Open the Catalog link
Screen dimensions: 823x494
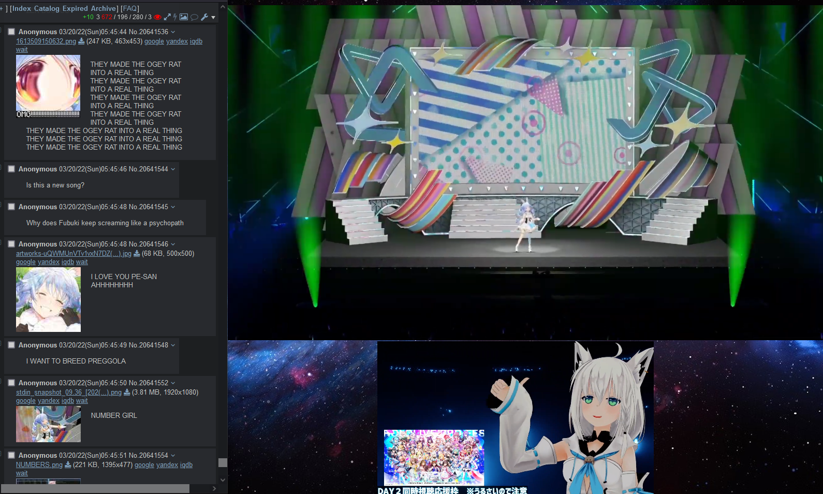[48, 9]
